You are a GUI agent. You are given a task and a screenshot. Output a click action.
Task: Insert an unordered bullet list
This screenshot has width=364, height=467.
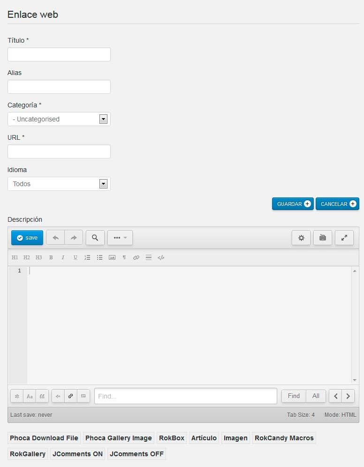99,257
